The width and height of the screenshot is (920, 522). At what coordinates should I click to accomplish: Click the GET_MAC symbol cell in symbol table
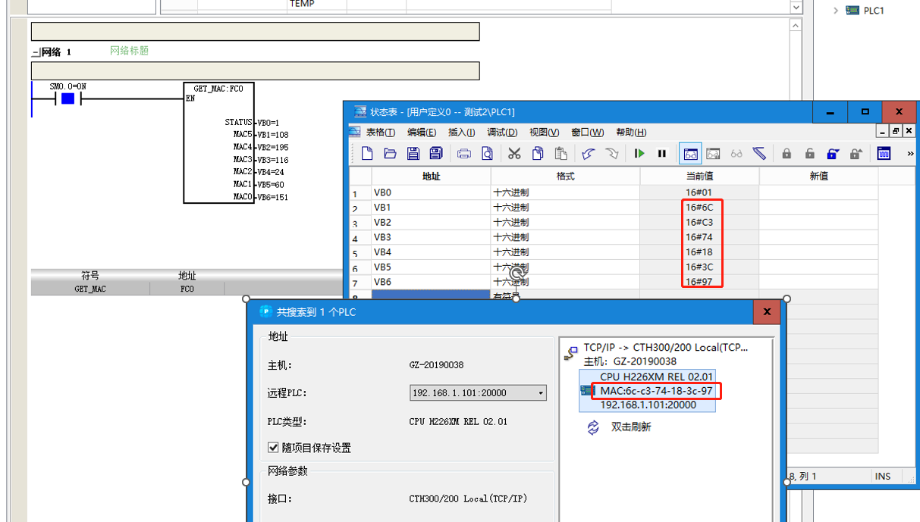pyautogui.click(x=90, y=289)
